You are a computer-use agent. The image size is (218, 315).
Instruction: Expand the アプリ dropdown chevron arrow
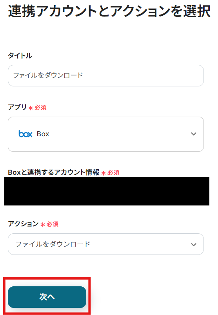pyautogui.click(x=194, y=134)
